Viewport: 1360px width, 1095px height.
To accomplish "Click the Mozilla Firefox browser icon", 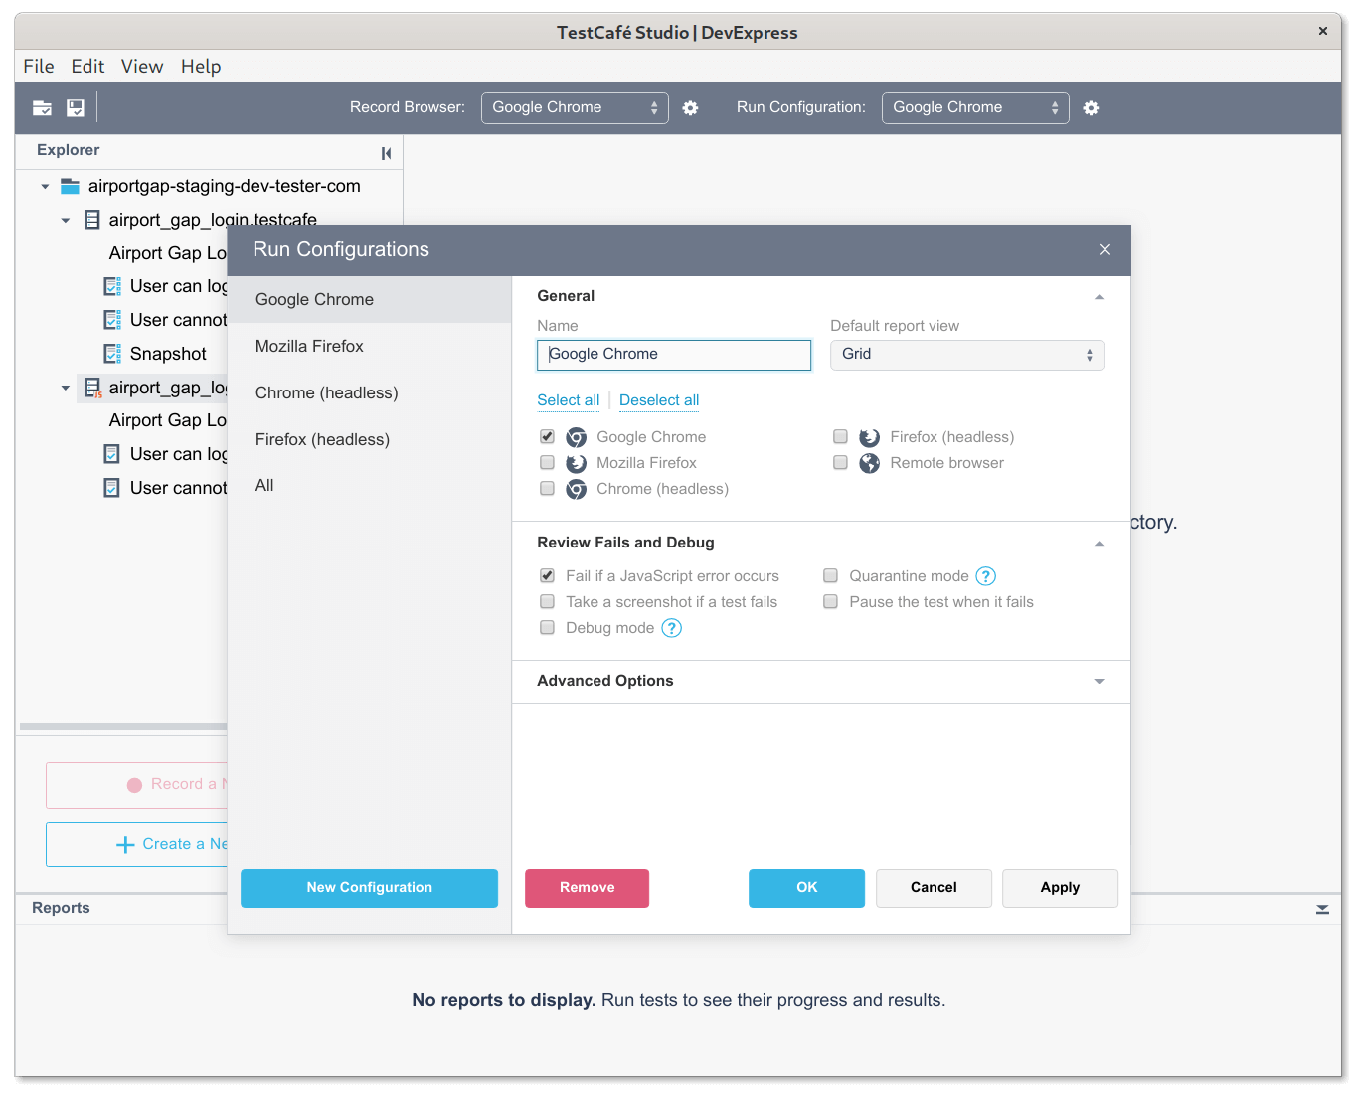I will point(577,463).
